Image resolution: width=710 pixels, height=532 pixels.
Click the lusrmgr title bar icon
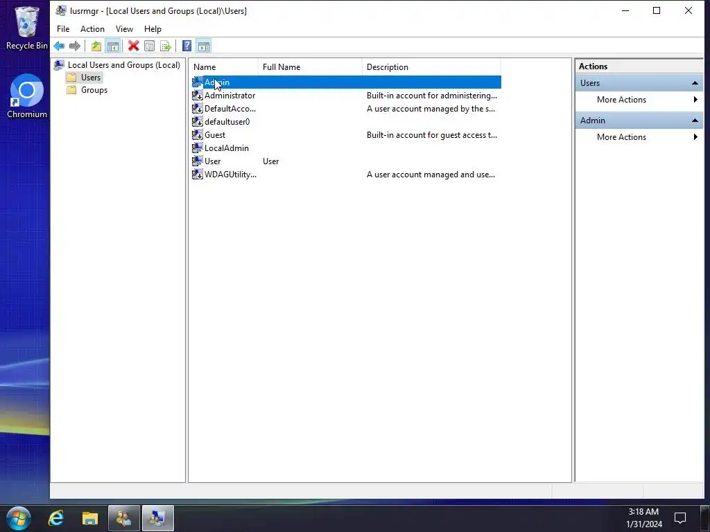(61, 10)
